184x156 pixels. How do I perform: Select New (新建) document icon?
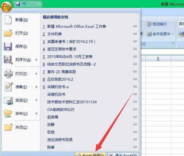click(8, 20)
